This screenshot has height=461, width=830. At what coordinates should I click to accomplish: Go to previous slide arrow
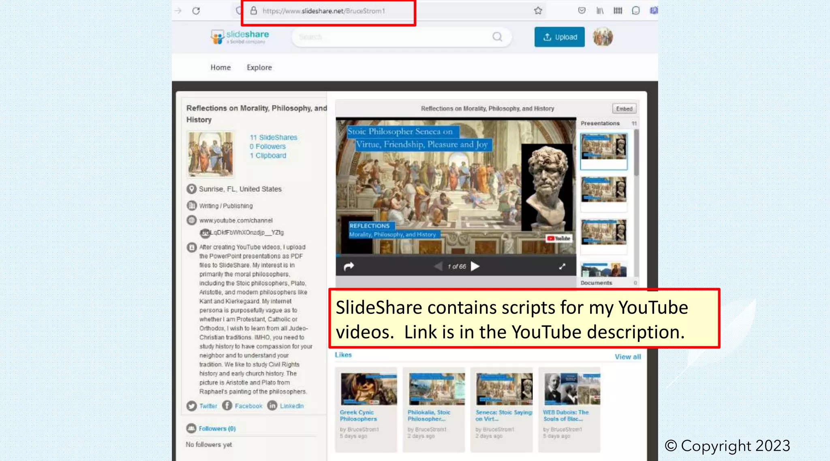[x=439, y=266]
